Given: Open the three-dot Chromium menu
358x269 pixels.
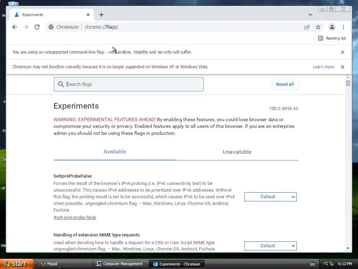Looking at the screenshot, I should [343, 27].
